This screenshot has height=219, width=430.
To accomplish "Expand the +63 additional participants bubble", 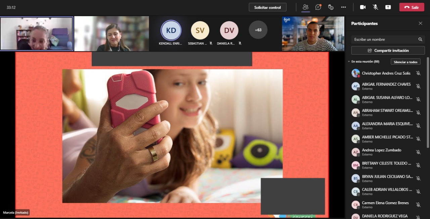I will 258,30.
